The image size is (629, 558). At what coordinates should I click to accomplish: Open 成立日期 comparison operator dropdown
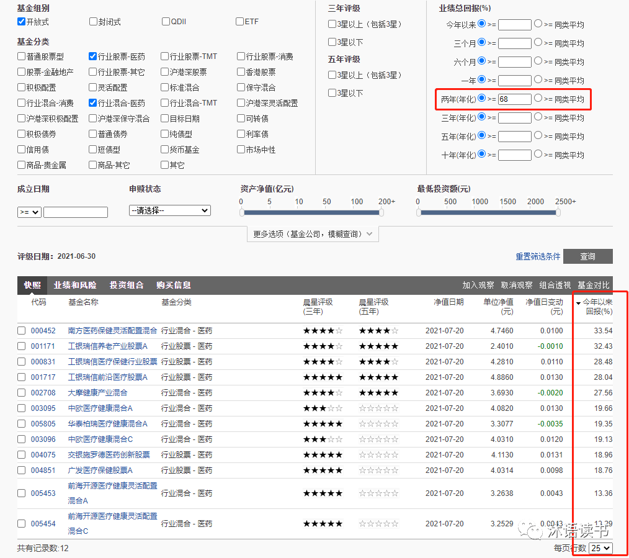point(29,212)
